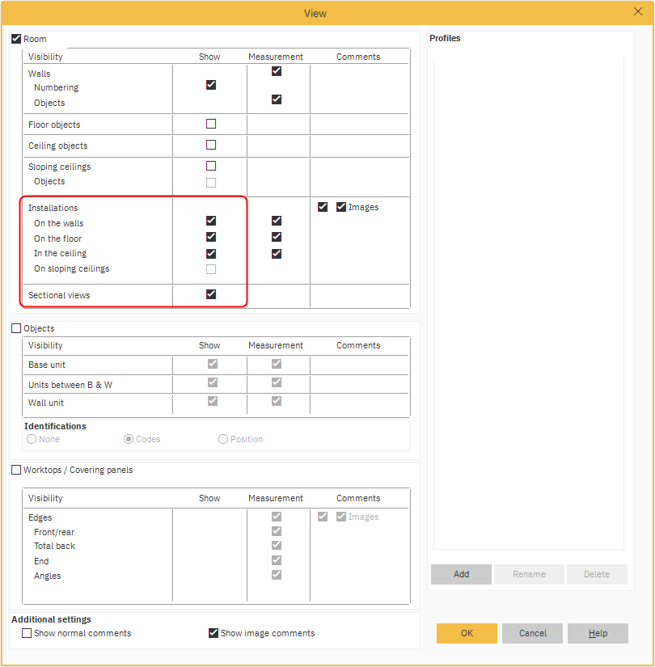Viewport: 655px width, 667px height.
Task: Click inside the empty Profiles list
Action: 528,299
